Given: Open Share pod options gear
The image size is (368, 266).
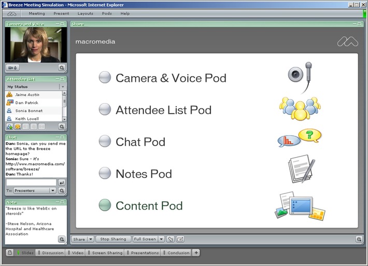Looking at the screenshot, I should point(359,239).
